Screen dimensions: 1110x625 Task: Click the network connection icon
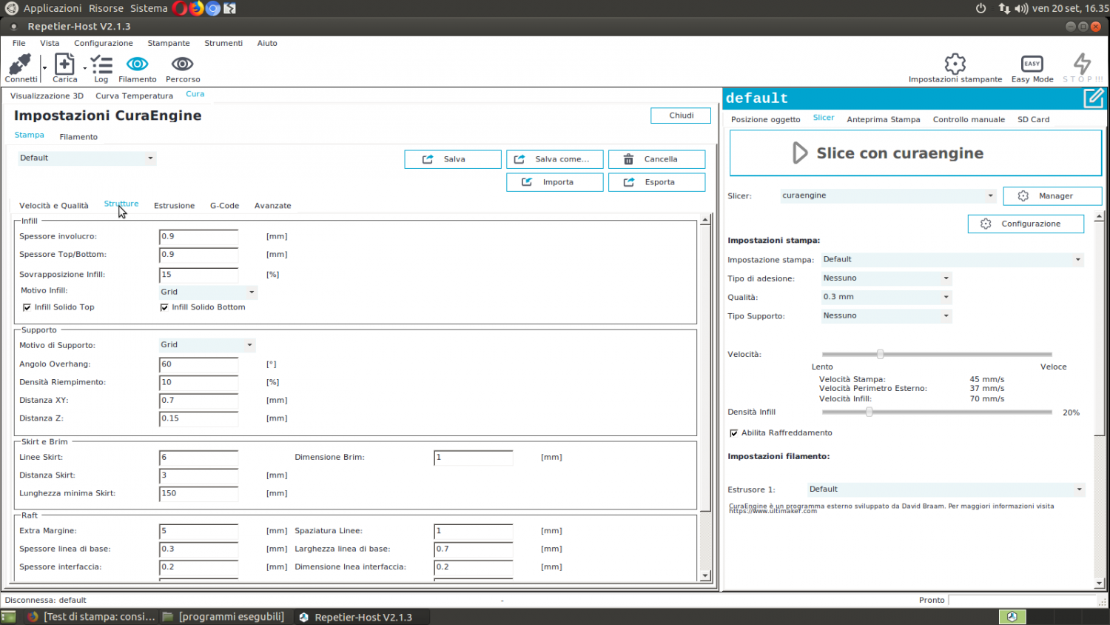coord(1004,8)
